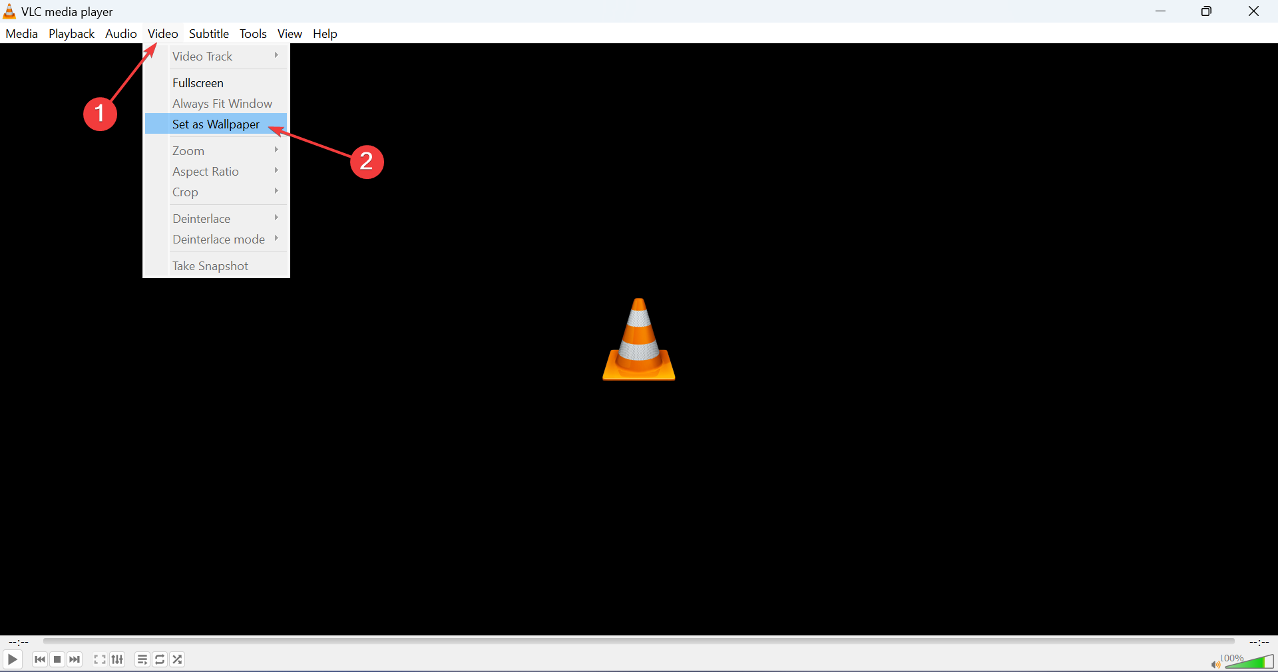Close the open Video menu
This screenshot has width=1278, height=672.
coord(162,33)
